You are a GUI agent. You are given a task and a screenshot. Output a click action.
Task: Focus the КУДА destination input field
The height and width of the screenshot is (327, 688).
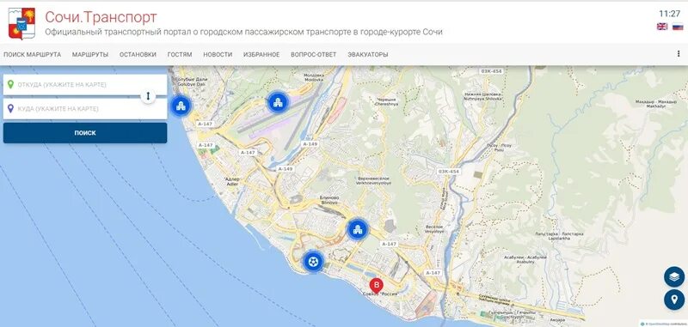[85, 108]
